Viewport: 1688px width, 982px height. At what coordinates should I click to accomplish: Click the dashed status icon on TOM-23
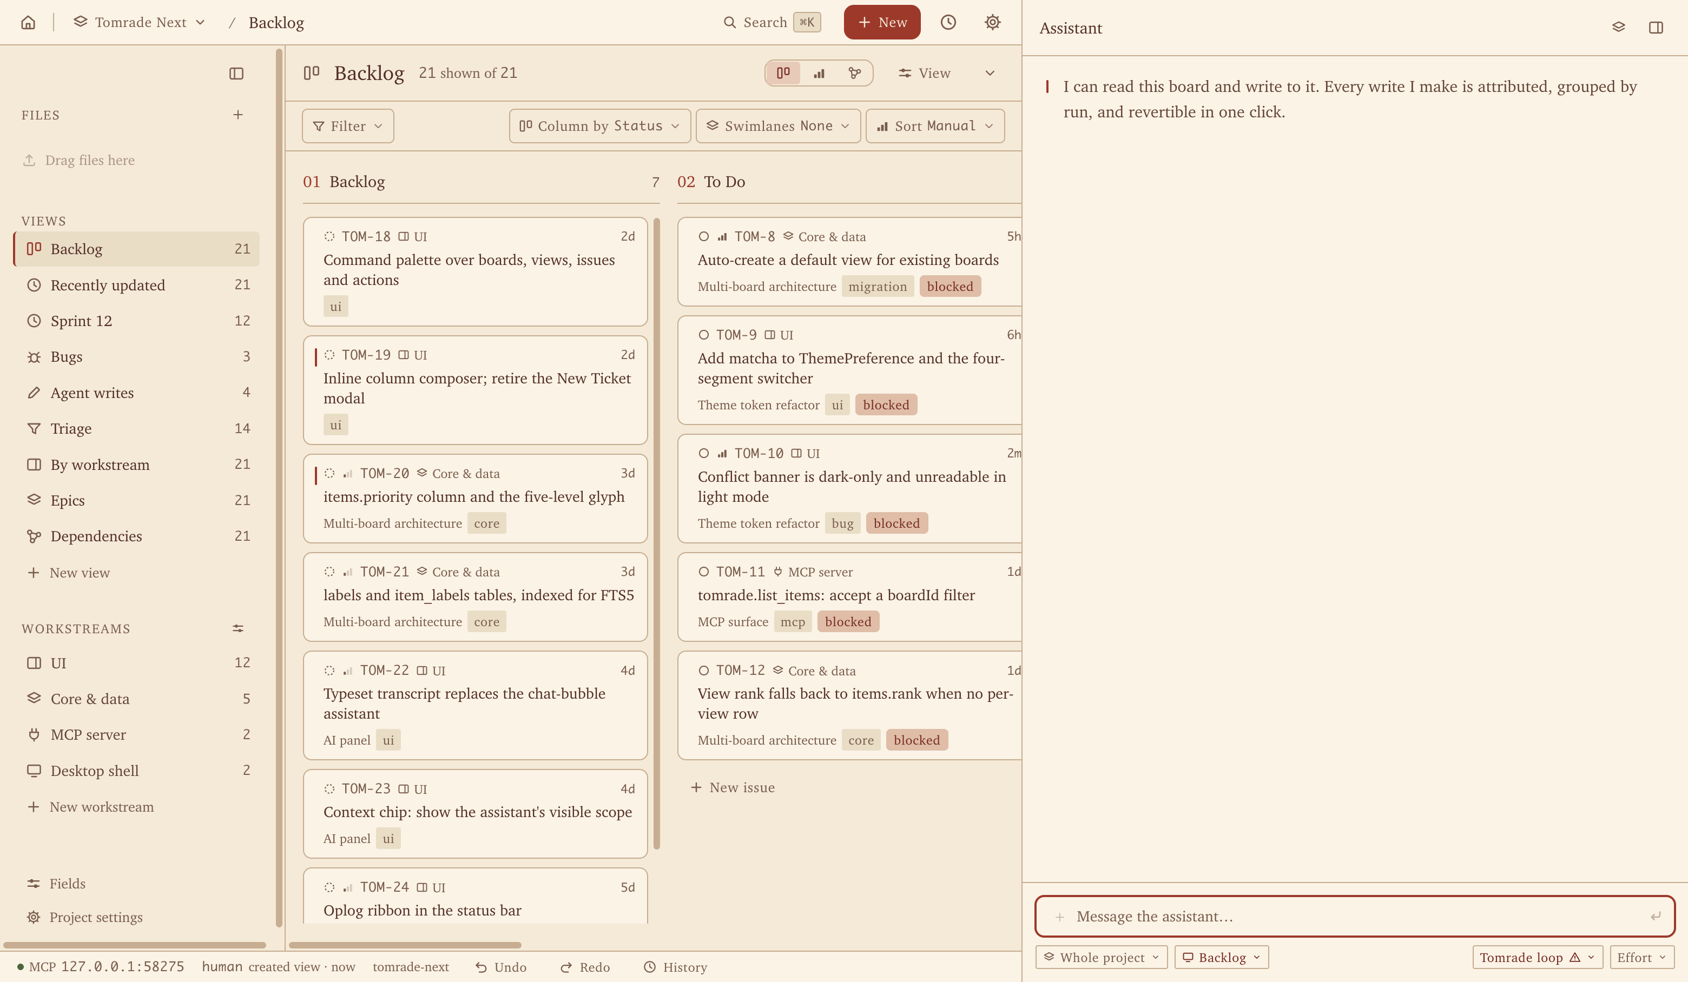pos(329,788)
